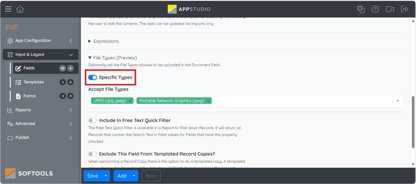Viewport: 416px width, 184px height.
Task: Open the help icon in the top bar
Action: tap(375, 9)
